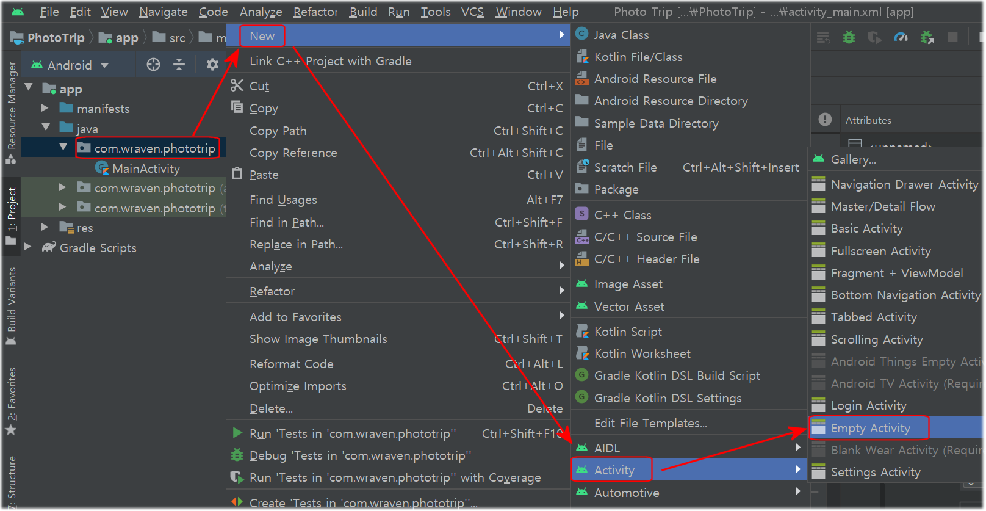The image size is (986, 511).
Task: Click Java Class icon in New submenu
Action: (x=582, y=34)
